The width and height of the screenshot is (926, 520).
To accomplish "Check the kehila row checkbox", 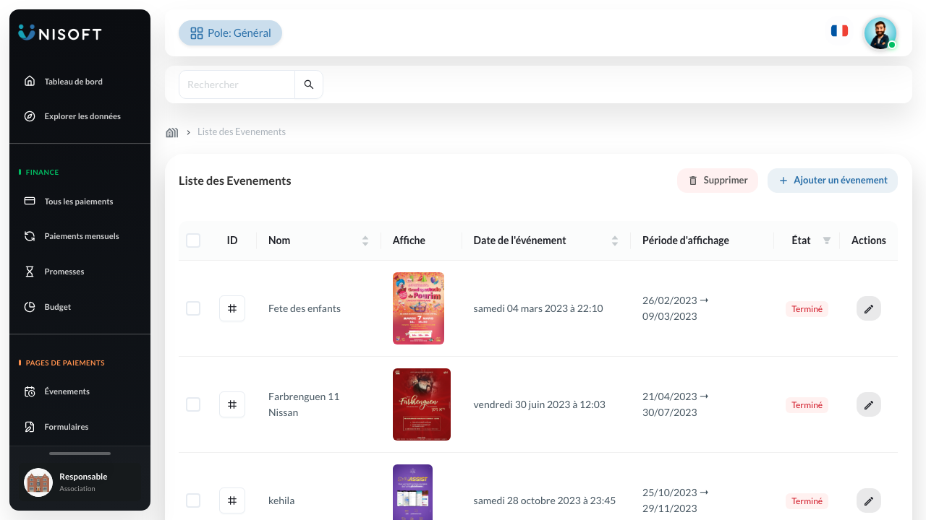I will click(x=193, y=500).
